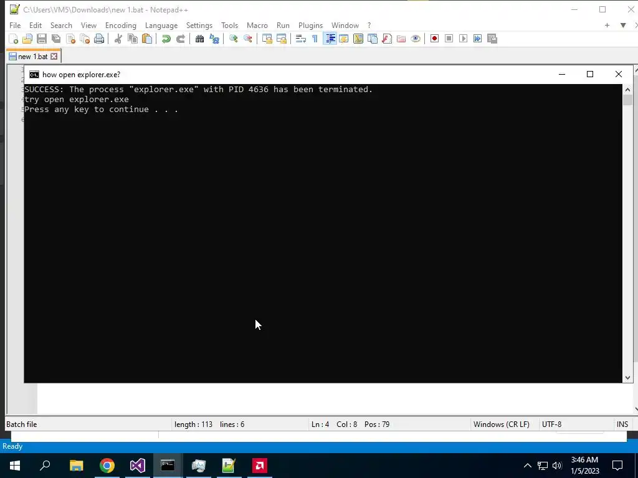Click the Paste clipboard toolbar icon
638x478 pixels.
point(147,39)
